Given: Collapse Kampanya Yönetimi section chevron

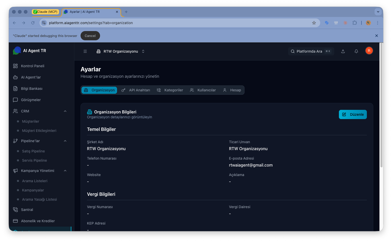Looking at the screenshot, I should coord(65,171).
